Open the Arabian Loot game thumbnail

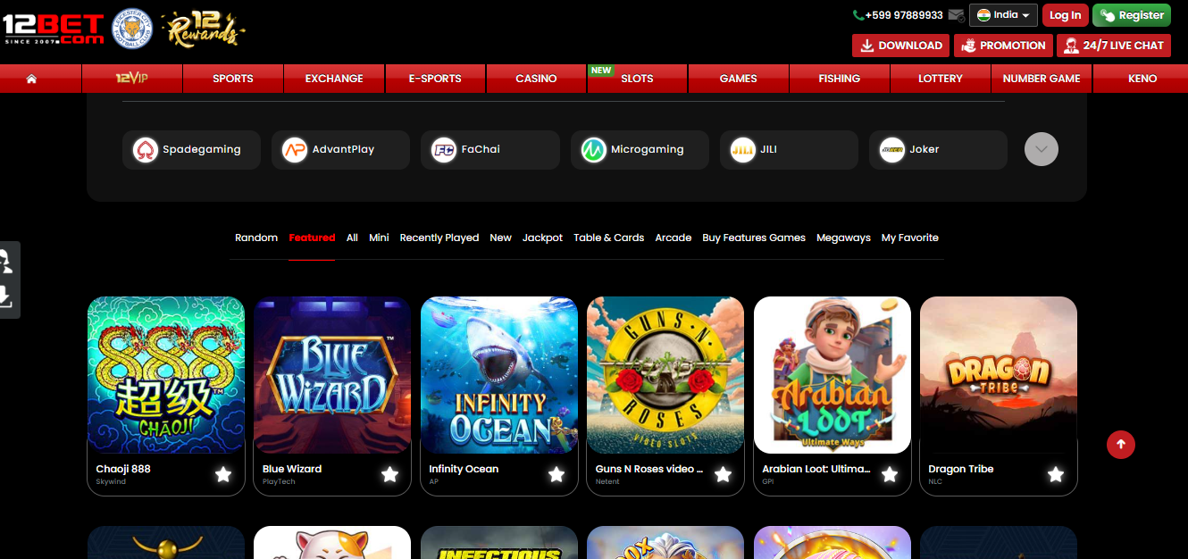tap(832, 375)
